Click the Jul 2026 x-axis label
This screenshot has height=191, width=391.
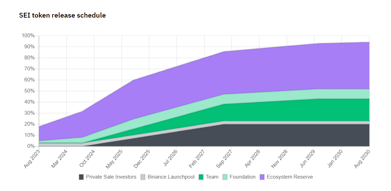171,158
